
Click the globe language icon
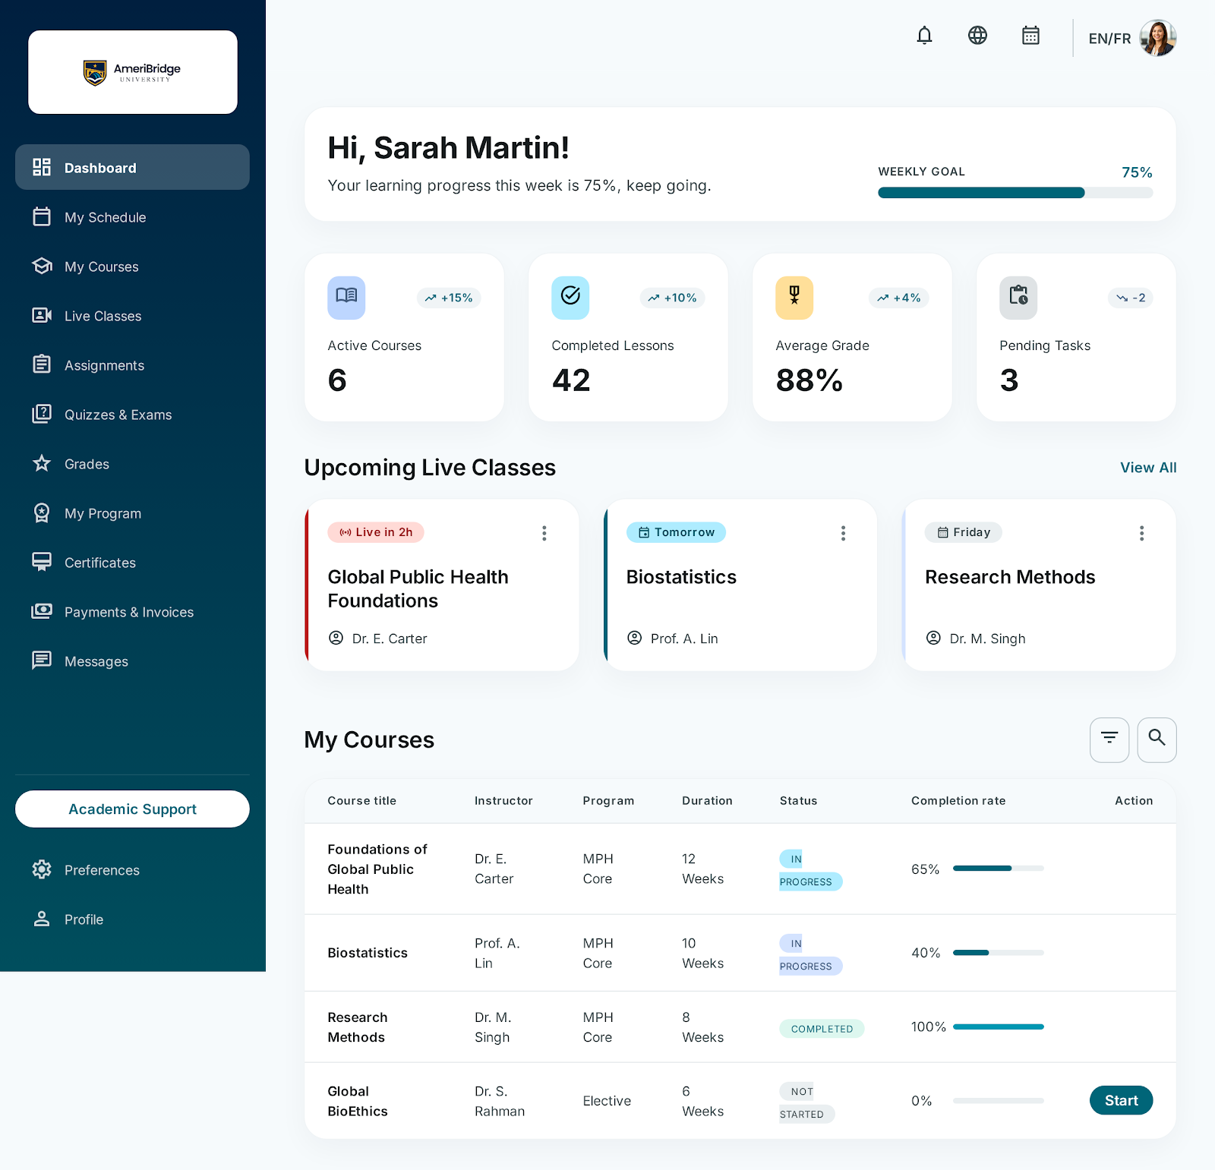click(977, 36)
